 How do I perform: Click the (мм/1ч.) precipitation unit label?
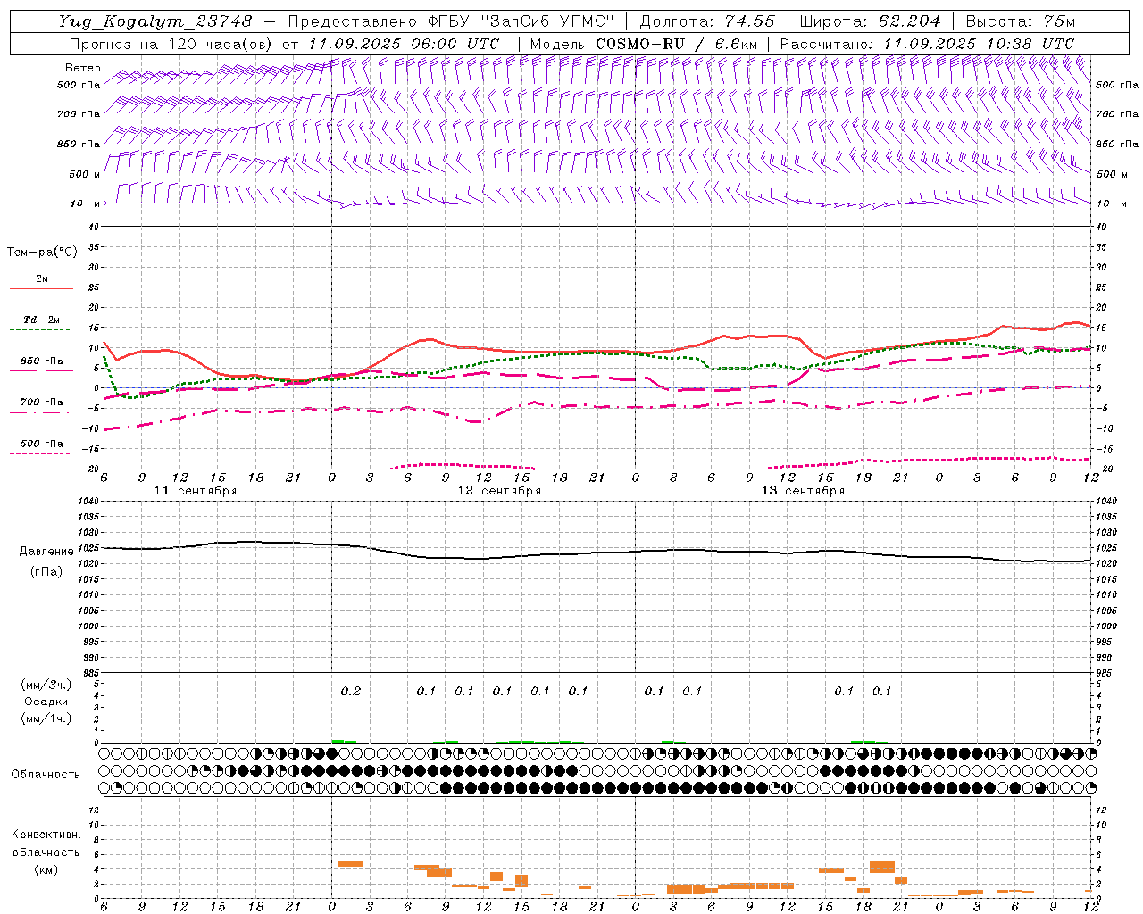[46, 719]
